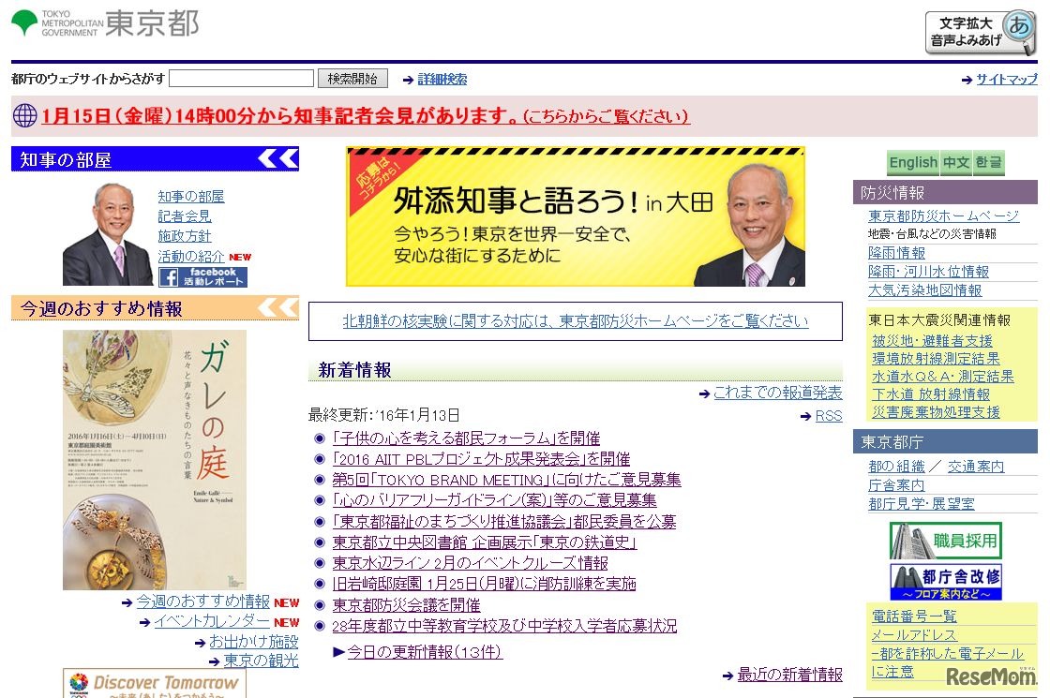
Task: Open 災害廃棄物処理支援 link
Action: tap(936, 411)
